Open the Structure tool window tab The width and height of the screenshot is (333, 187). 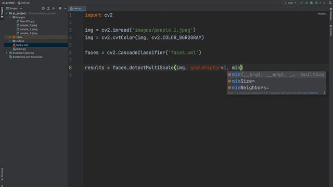click(x=2, y=174)
